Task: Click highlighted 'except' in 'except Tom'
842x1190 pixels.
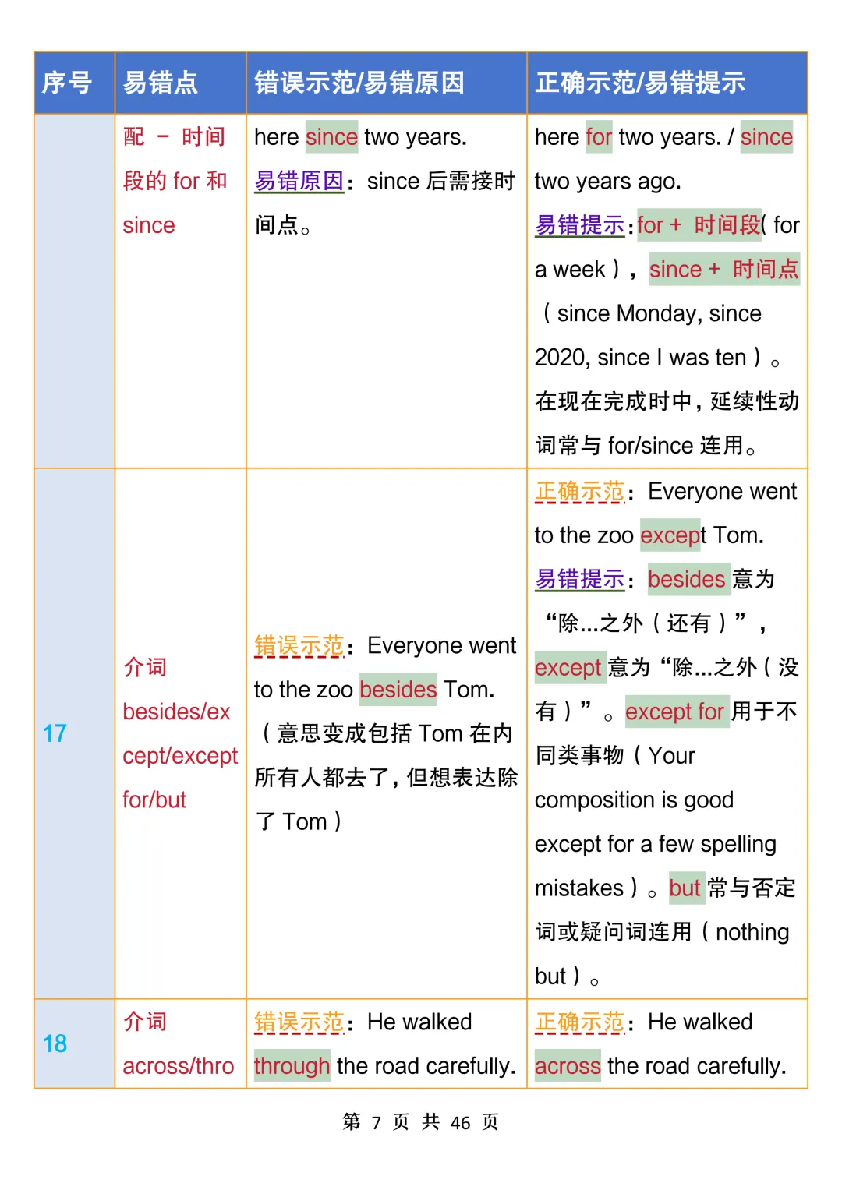Action: [671, 535]
